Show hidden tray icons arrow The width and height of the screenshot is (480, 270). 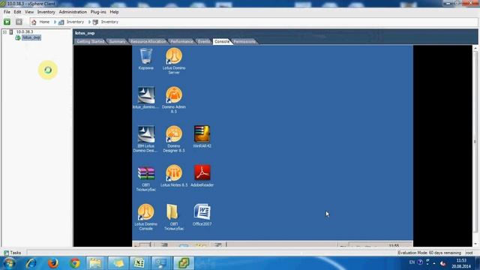434,263
